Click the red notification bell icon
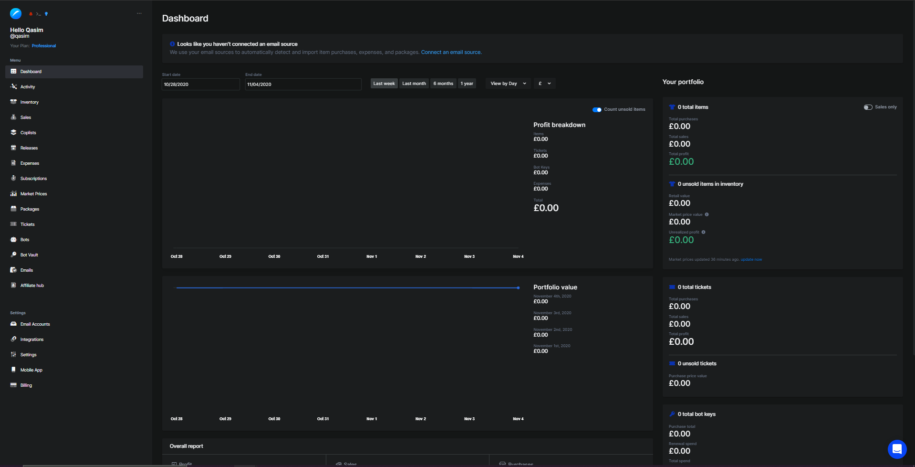This screenshot has height=467, width=915. [x=31, y=14]
